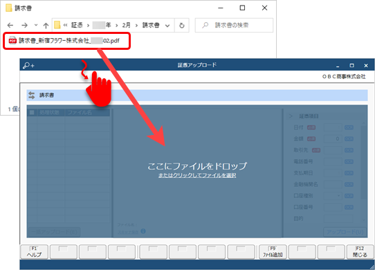Click the 口座番号 input field
Image resolution: width=375 pixels, height=270 pixels.
[333, 207]
